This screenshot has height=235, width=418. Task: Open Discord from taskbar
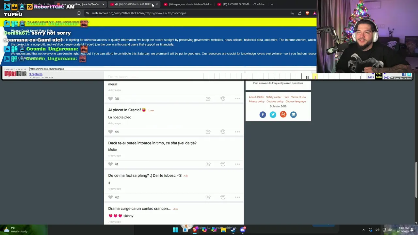coord(243,230)
